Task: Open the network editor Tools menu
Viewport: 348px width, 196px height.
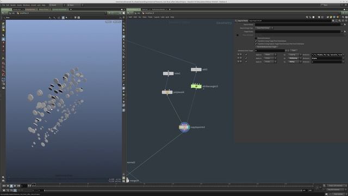Action: point(150,17)
